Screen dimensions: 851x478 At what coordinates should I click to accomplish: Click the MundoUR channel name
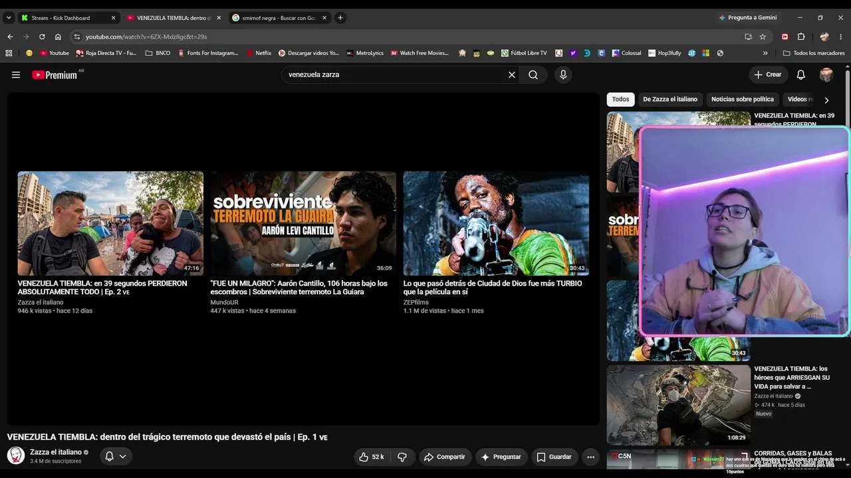(224, 302)
